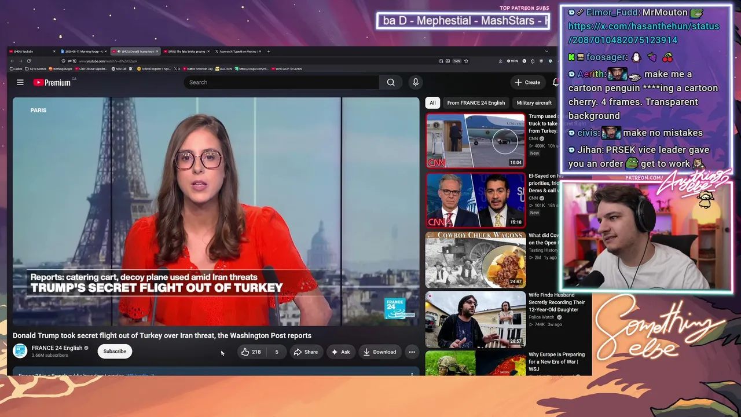
Task: Open FRANCE 24 English channel avatar
Action: pyautogui.click(x=20, y=351)
